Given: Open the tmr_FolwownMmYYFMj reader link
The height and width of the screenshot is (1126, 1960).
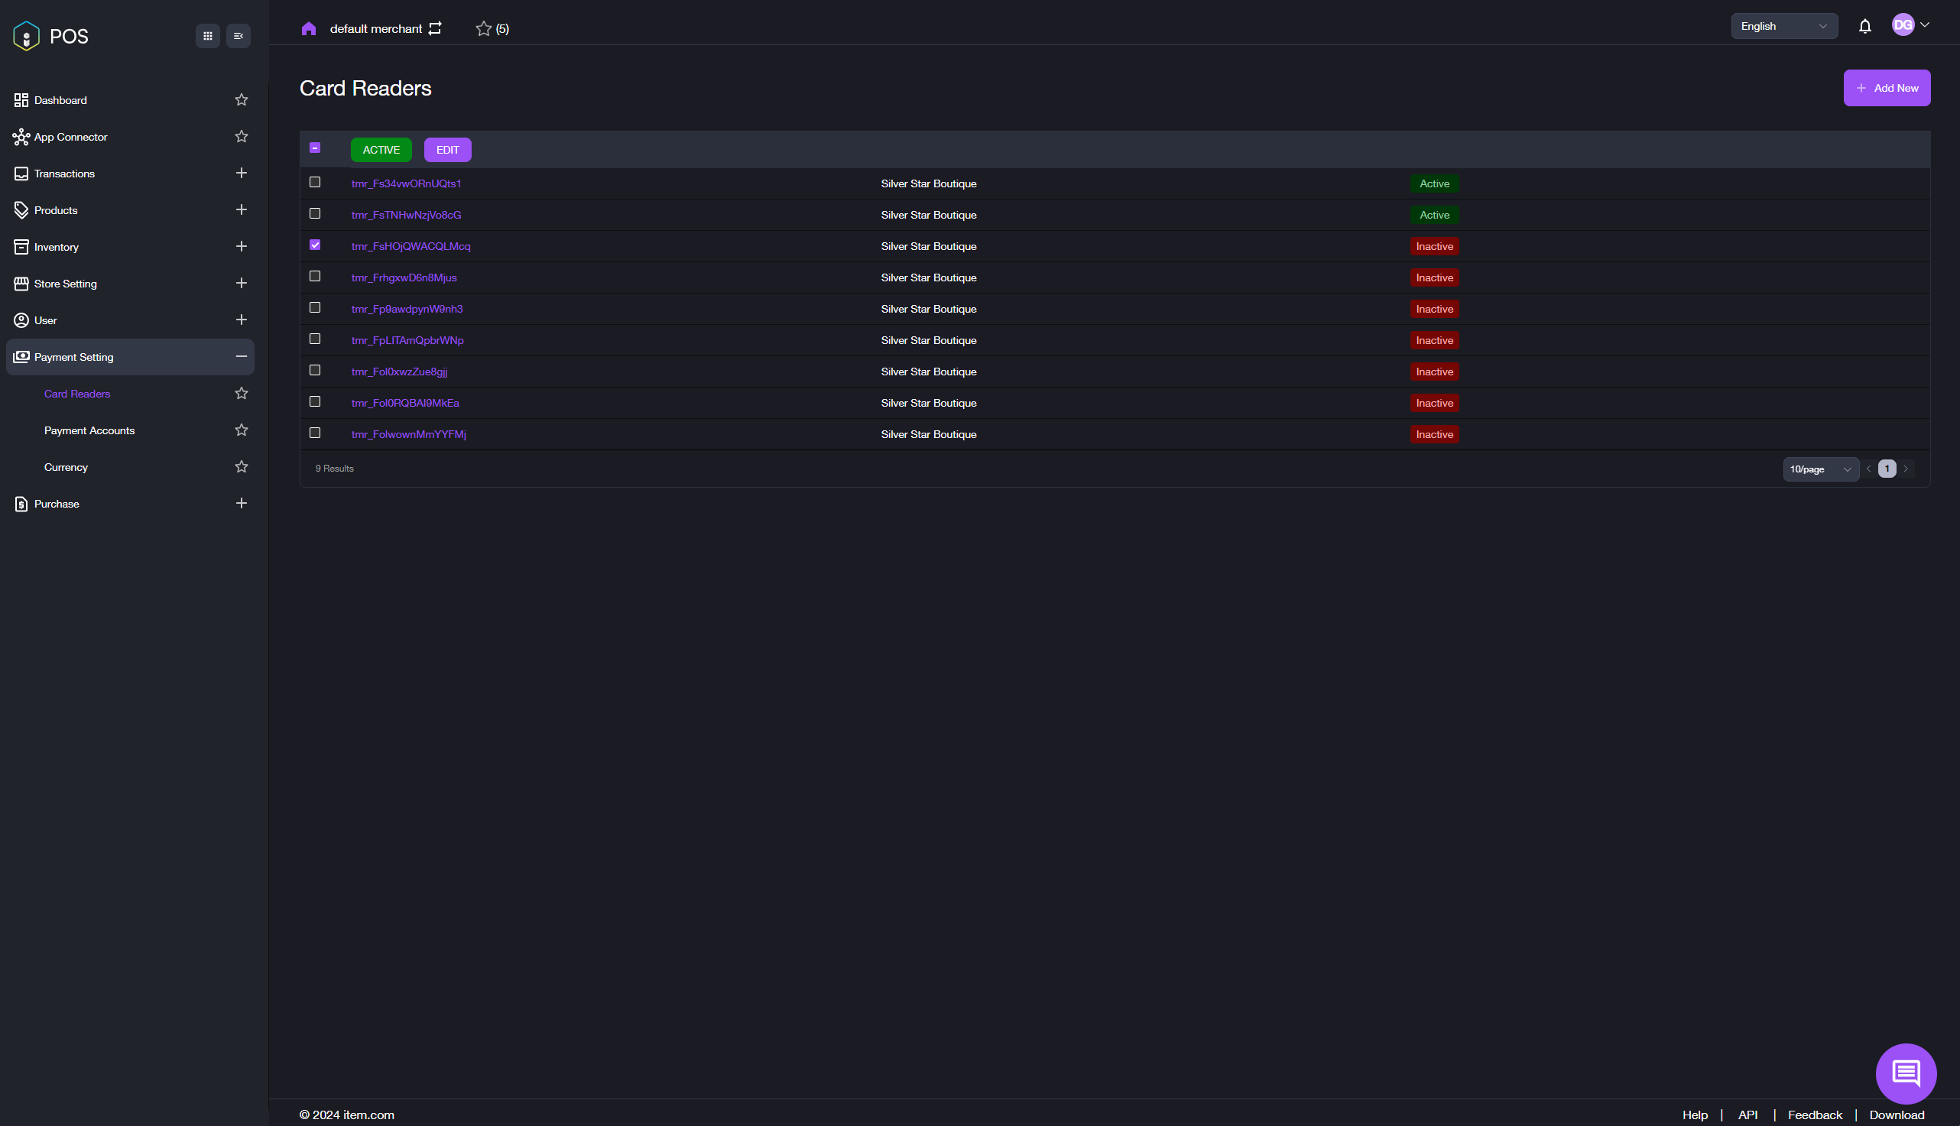Looking at the screenshot, I should tap(408, 435).
